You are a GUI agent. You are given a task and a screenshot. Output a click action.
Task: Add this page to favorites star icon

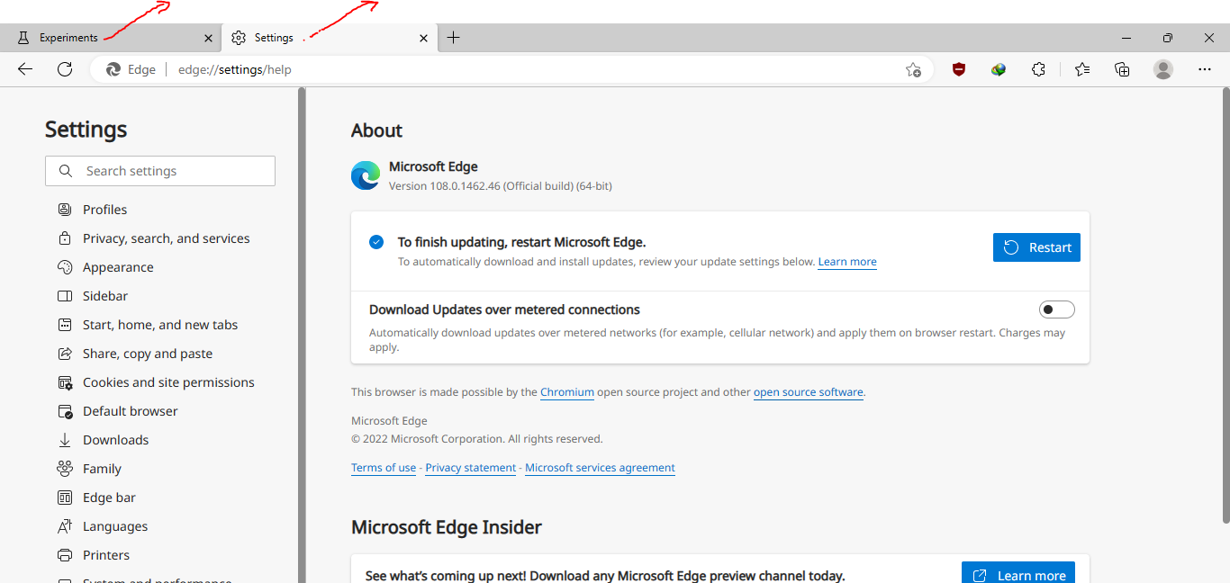point(913,69)
